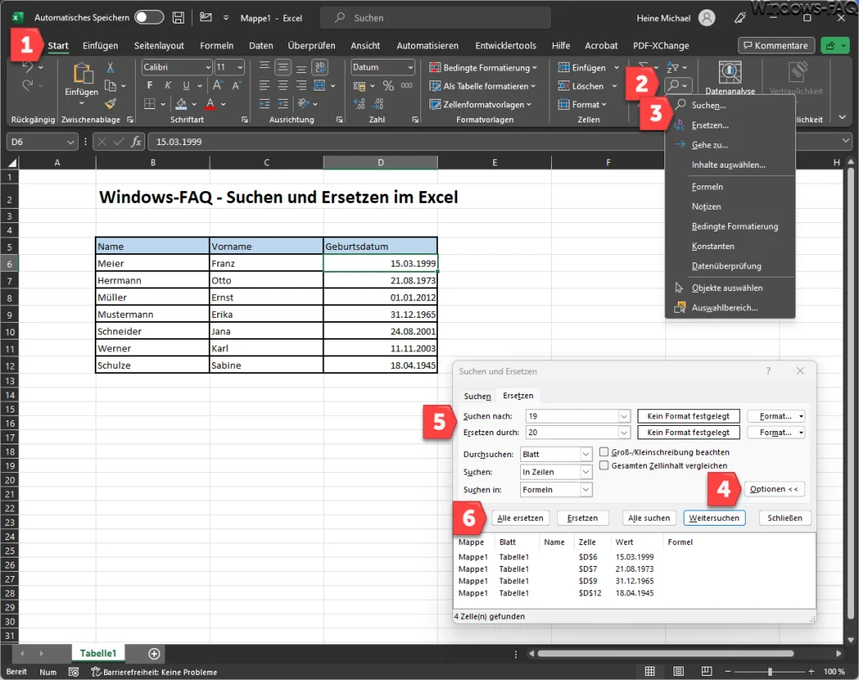Open the Datum number format dropdown

point(410,67)
